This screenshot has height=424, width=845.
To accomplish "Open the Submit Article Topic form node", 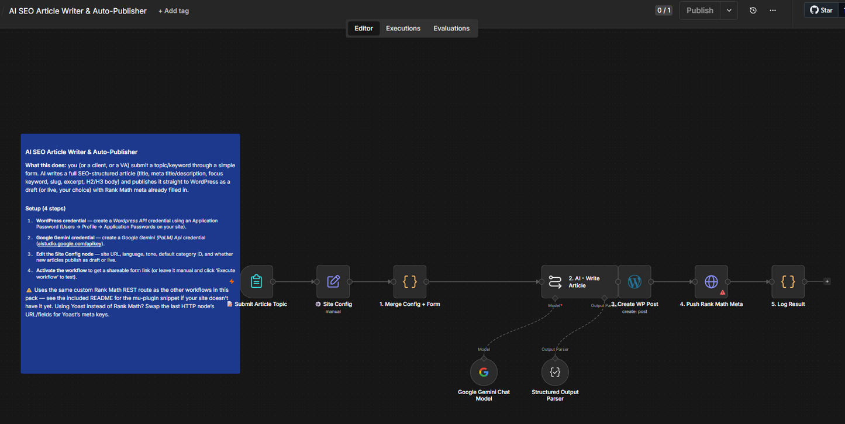I will click(256, 282).
